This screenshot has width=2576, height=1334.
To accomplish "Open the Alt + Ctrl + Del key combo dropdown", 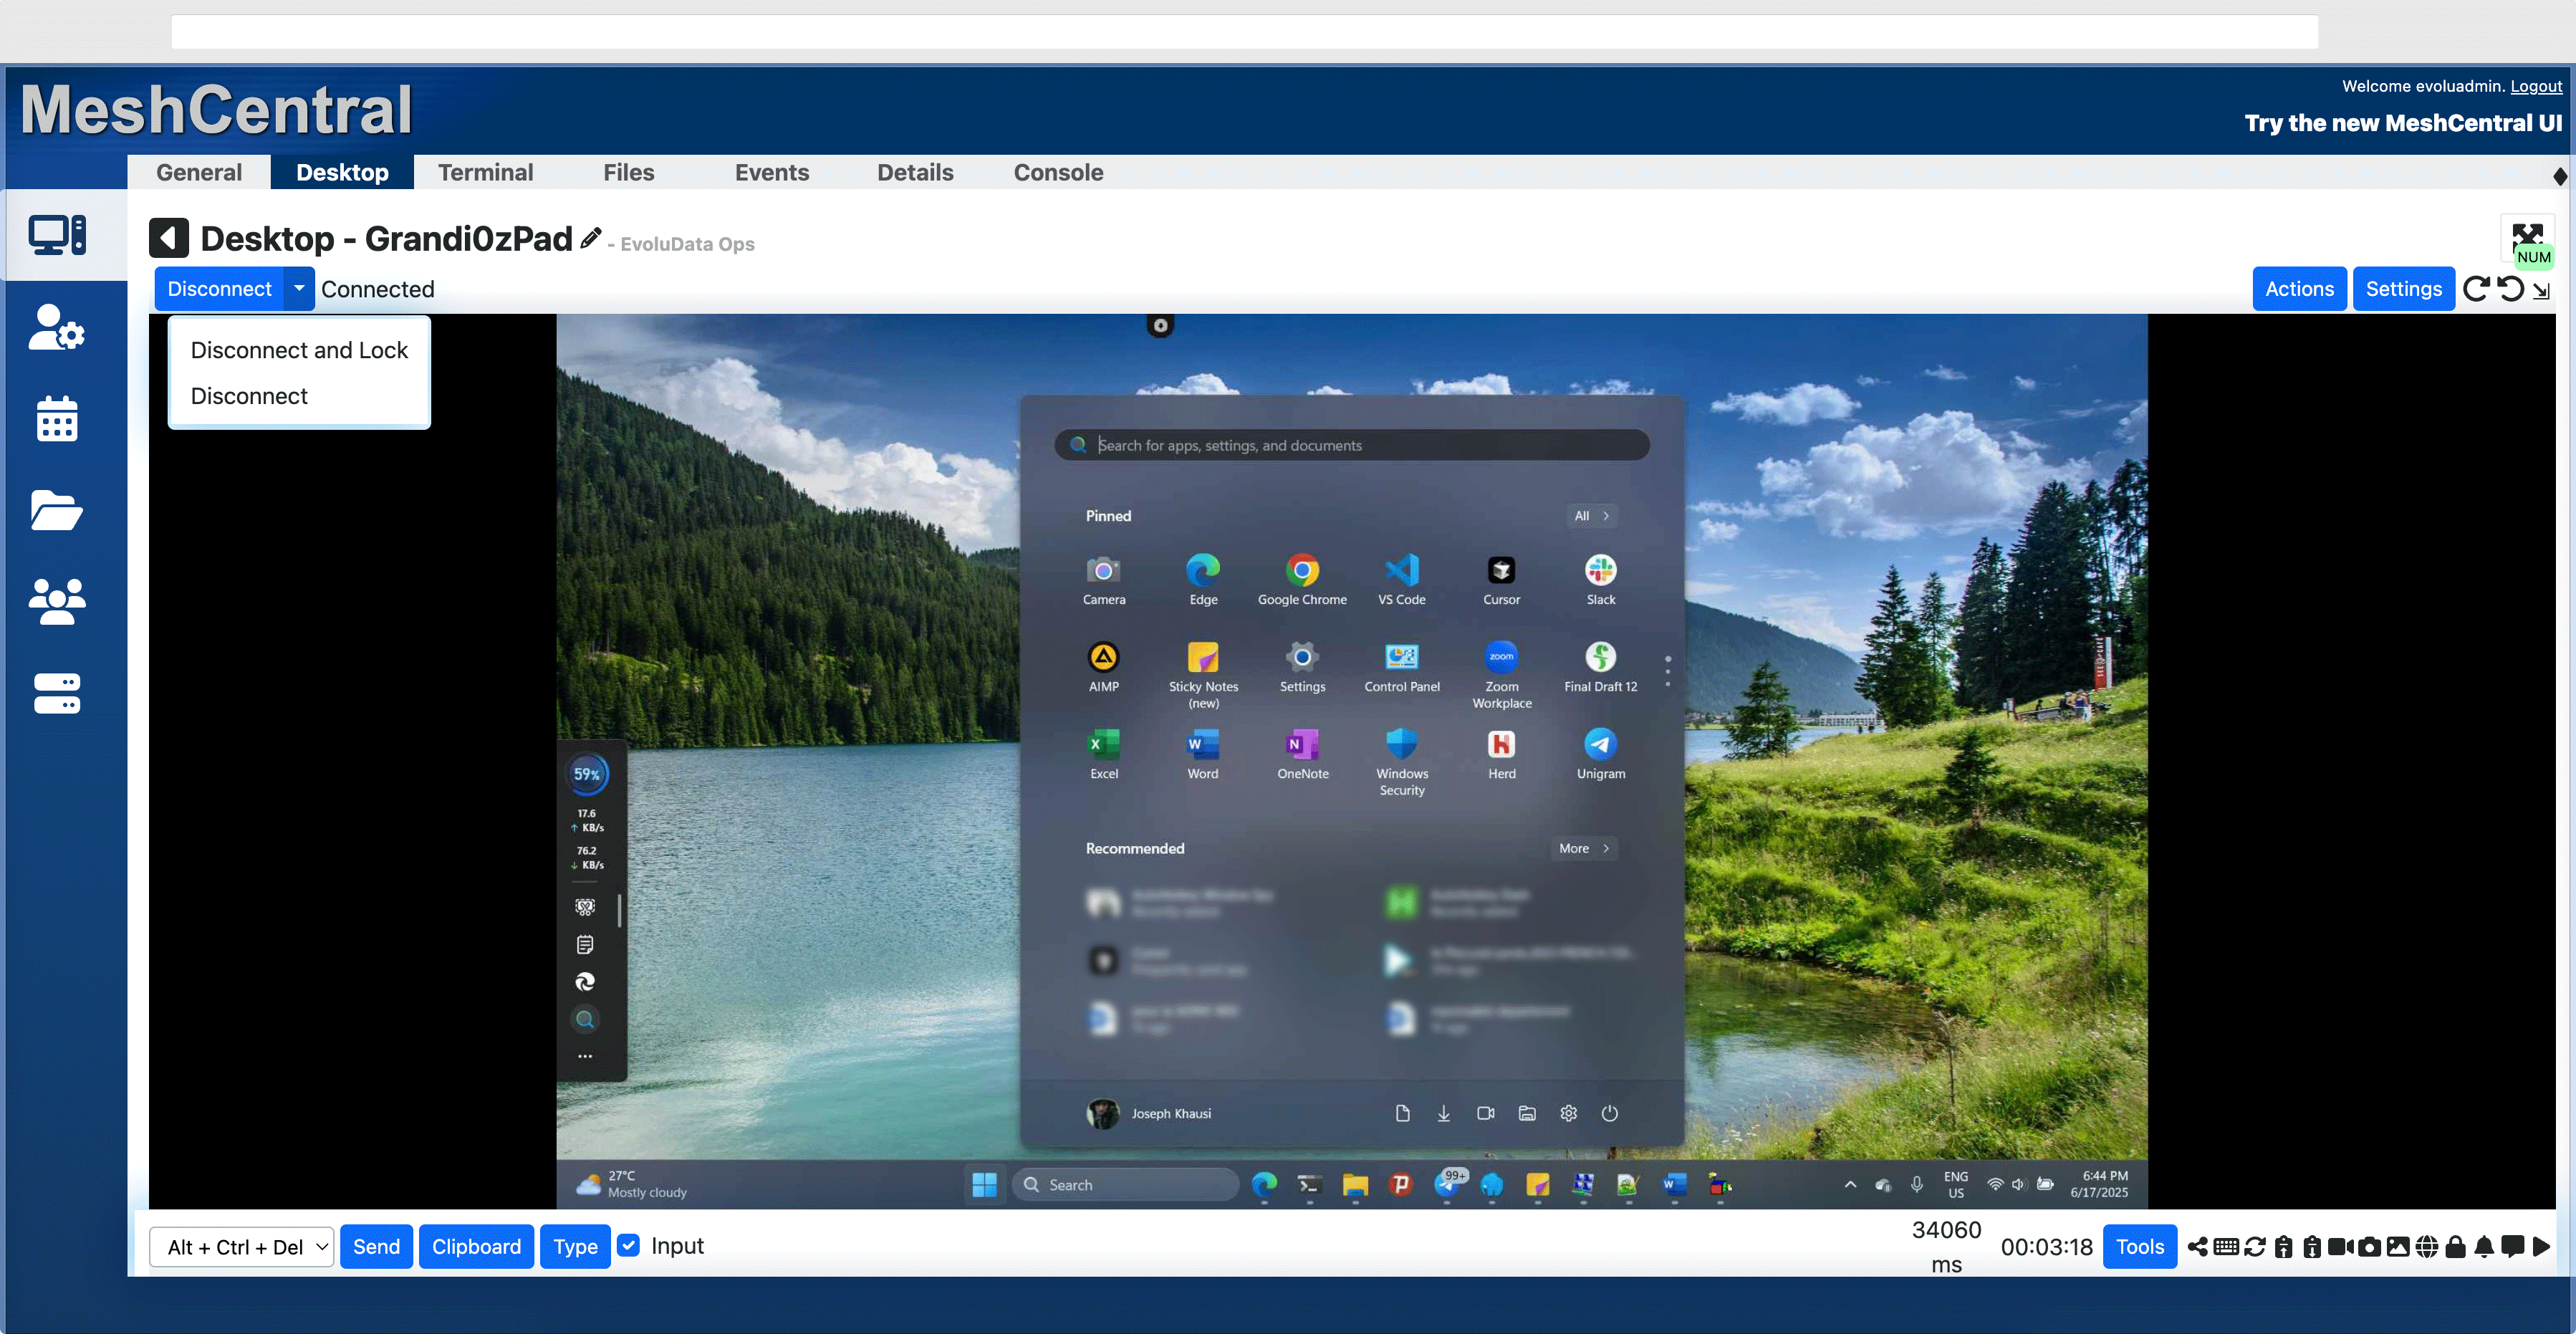I will click(x=241, y=1247).
